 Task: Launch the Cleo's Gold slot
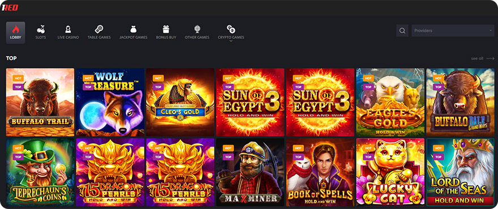point(180,102)
